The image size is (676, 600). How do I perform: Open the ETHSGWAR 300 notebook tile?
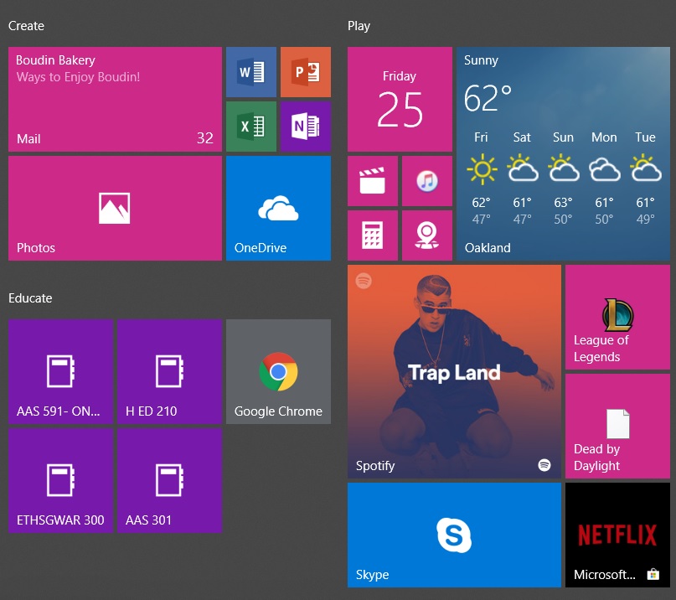61,480
